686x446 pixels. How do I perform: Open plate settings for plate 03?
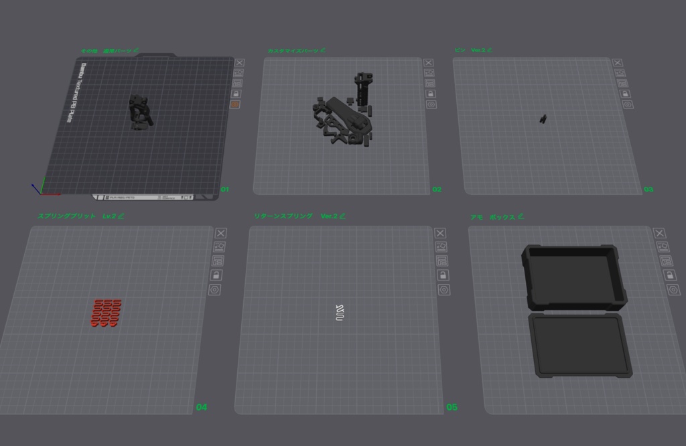point(628,104)
